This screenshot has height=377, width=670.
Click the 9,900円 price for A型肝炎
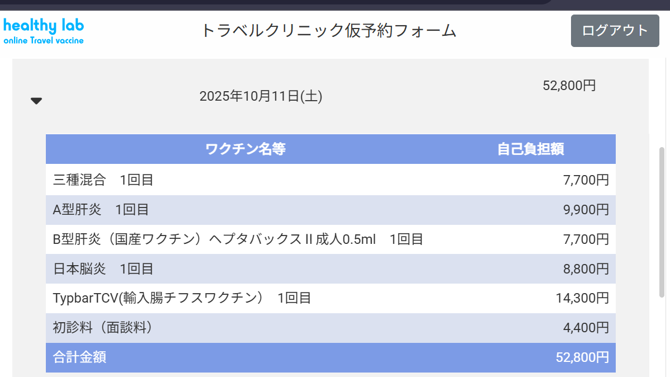(586, 210)
